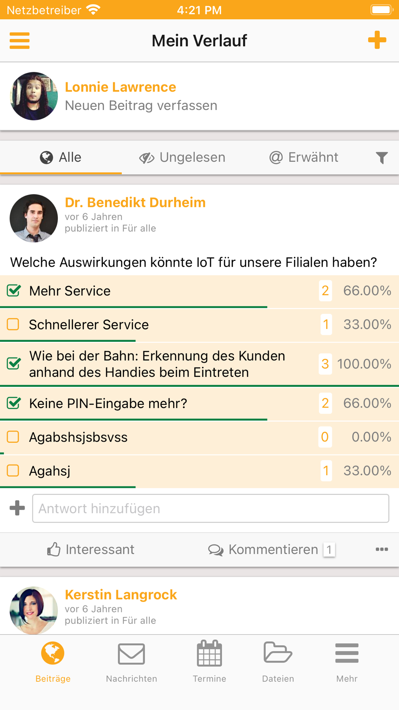The width and height of the screenshot is (399, 710).
Task: Check the Agahsj poll option
Action: (x=13, y=470)
